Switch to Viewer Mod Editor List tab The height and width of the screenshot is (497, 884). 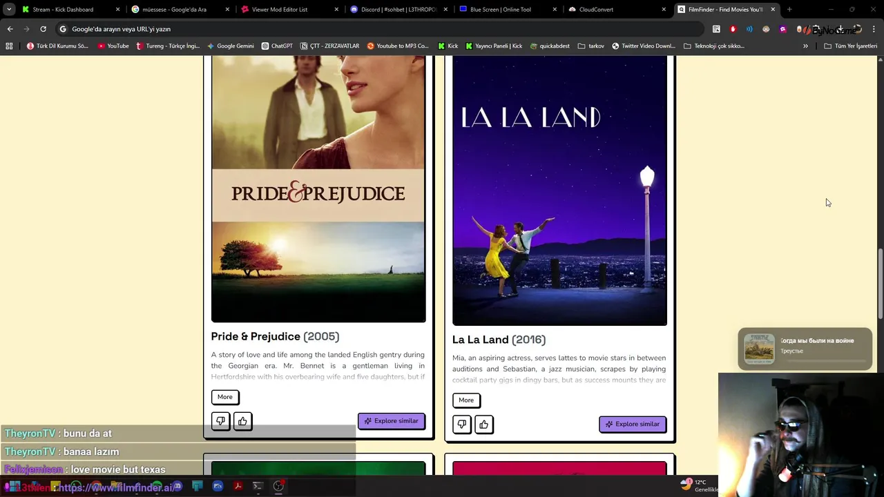point(289,10)
